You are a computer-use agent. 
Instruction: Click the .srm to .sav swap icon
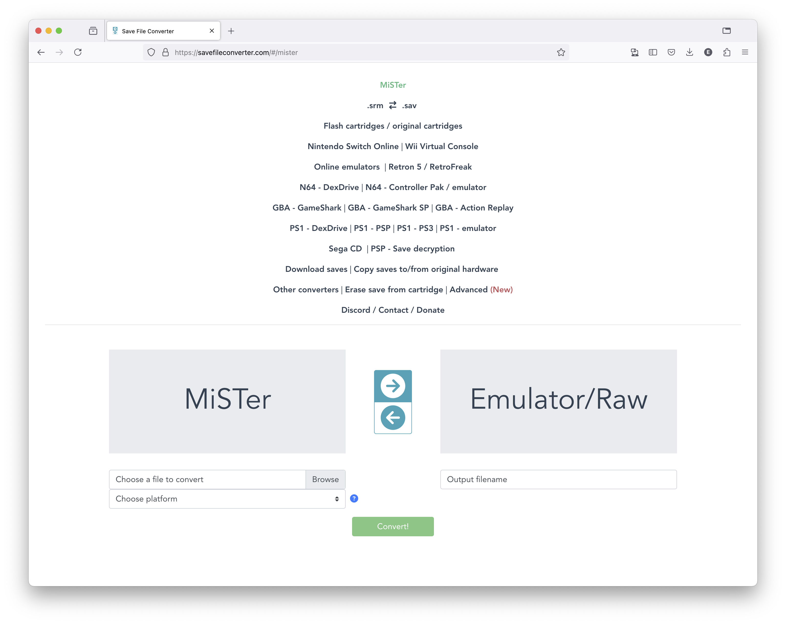click(x=393, y=105)
